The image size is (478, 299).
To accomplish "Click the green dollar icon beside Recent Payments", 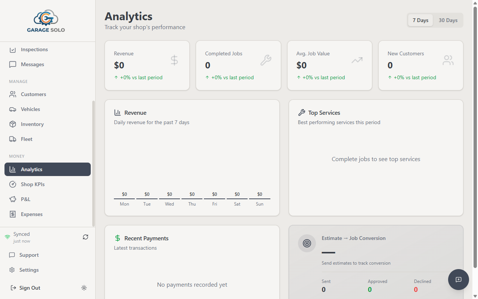I will point(118,238).
